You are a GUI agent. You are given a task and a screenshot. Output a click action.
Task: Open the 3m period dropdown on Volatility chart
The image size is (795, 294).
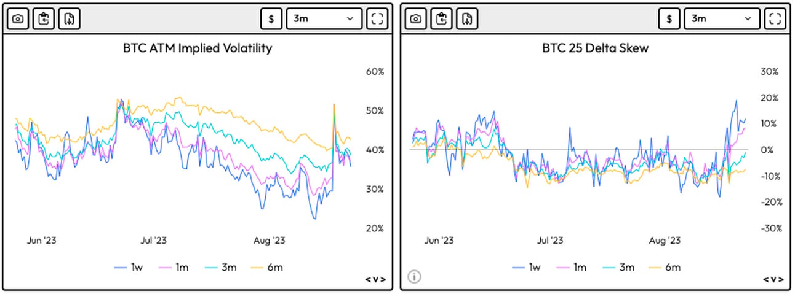pyautogui.click(x=324, y=18)
